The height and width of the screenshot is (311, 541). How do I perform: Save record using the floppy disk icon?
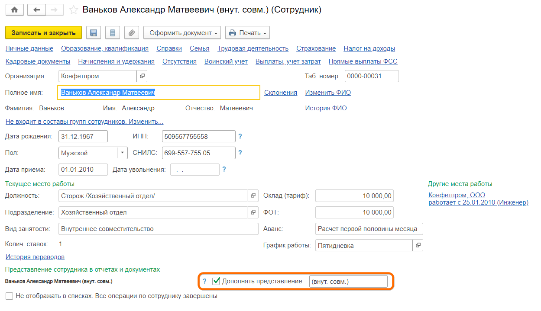pyautogui.click(x=93, y=33)
